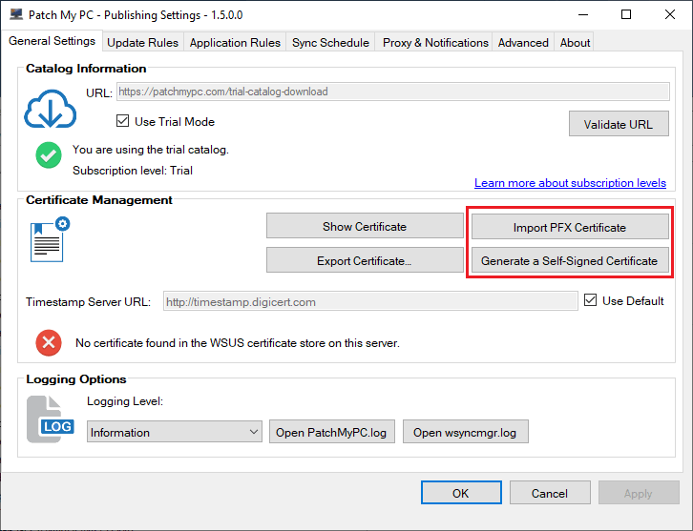Open the About tab
This screenshot has height=531, width=693.
click(x=575, y=42)
